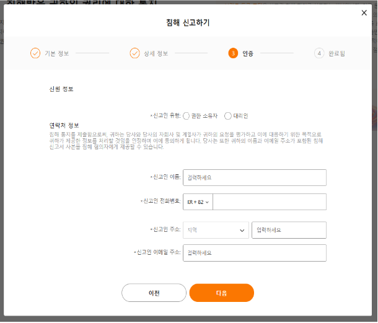Select the 인증 step label
Screen dimensions: 378x323
(248, 53)
